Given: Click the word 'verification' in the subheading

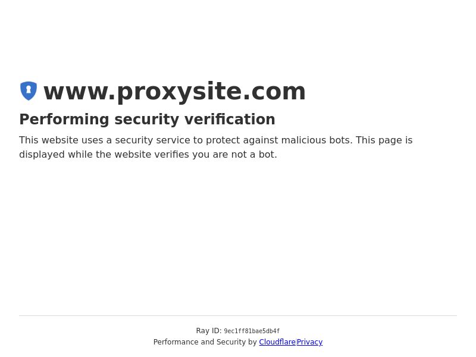Looking at the screenshot, I should pyautogui.click(x=230, y=119).
